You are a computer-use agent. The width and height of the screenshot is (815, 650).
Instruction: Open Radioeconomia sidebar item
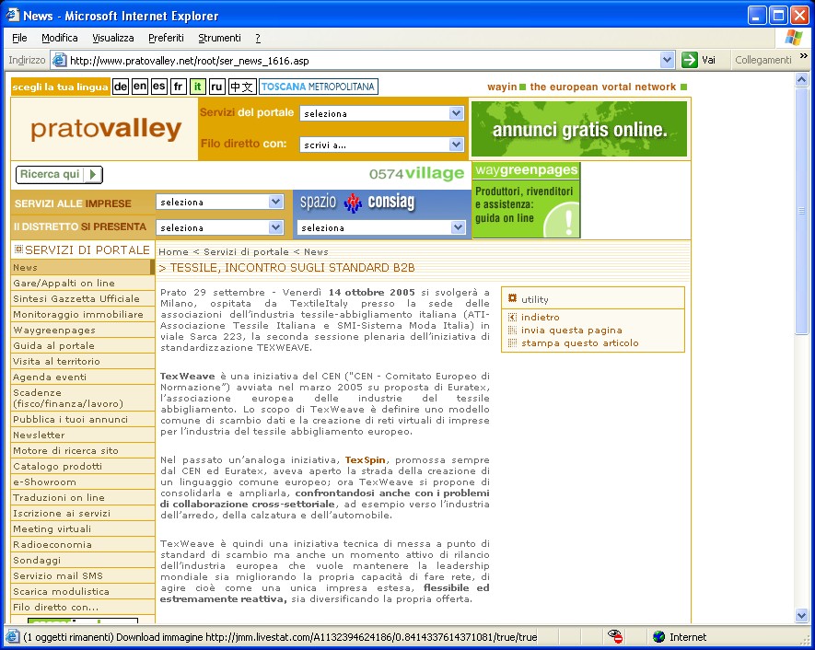tap(82, 544)
